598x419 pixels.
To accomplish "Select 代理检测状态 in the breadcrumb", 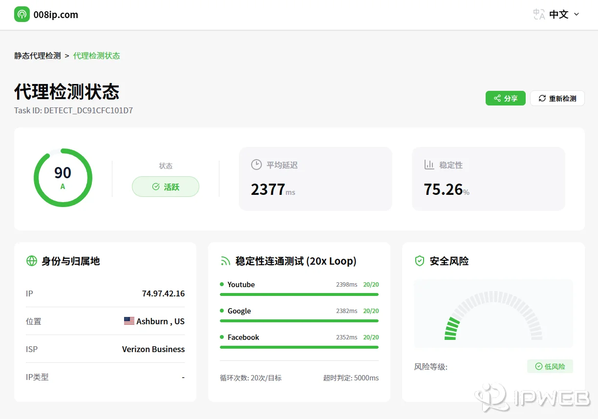I will coord(96,56).
